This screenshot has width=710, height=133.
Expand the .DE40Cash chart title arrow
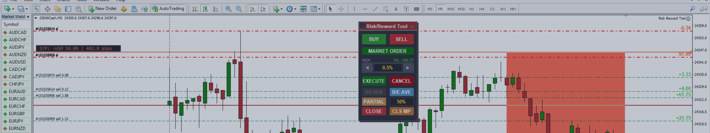tap(35, 18)
